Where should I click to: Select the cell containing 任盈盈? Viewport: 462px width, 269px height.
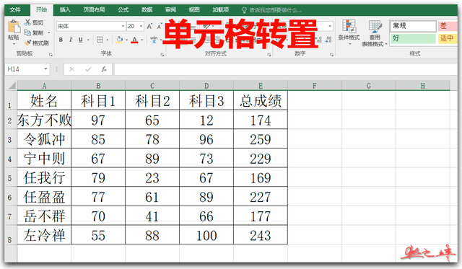pyautogui.click(x=44, y=197)
